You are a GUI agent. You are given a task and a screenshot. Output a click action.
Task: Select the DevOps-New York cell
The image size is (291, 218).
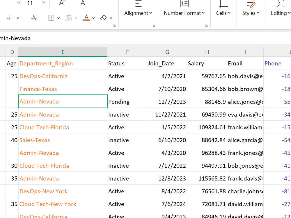[x=63, y=191]
